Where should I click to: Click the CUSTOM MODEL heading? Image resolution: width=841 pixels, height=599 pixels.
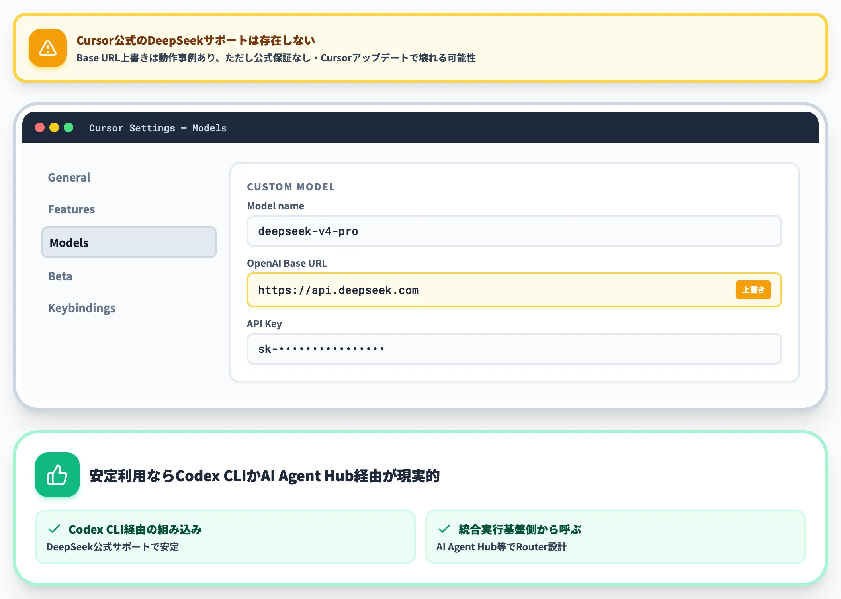[x=291, y=187]
